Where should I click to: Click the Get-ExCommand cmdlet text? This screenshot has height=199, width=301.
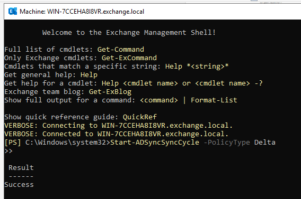pyautogui.click(x=129, y=58)
